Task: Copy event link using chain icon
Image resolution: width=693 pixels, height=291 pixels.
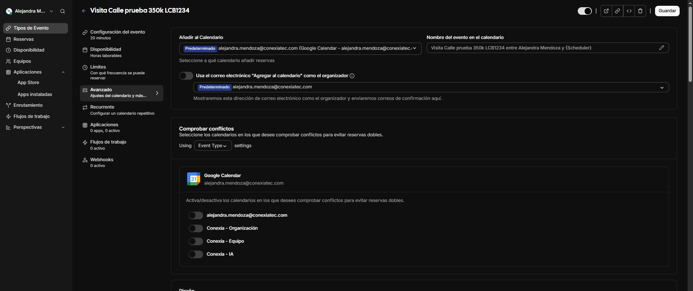Action: [617, 11]
